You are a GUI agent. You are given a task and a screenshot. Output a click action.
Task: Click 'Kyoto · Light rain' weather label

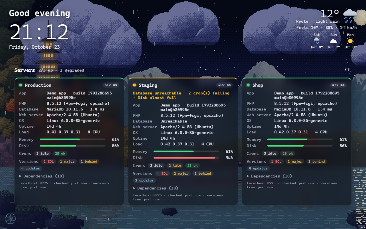318,21
